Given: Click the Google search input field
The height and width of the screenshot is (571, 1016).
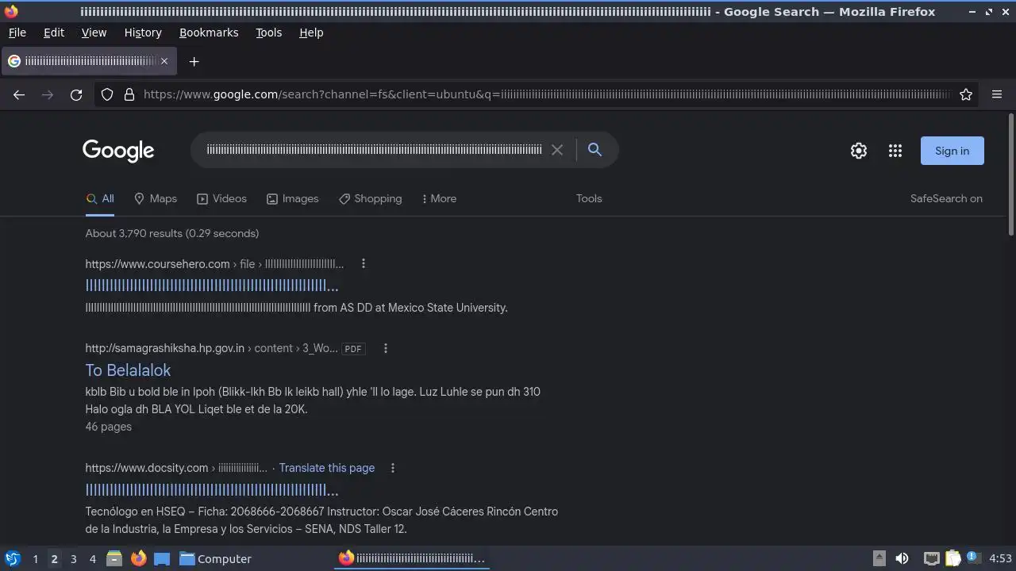Looking at the screenshot, I should (x=374, y=150).
